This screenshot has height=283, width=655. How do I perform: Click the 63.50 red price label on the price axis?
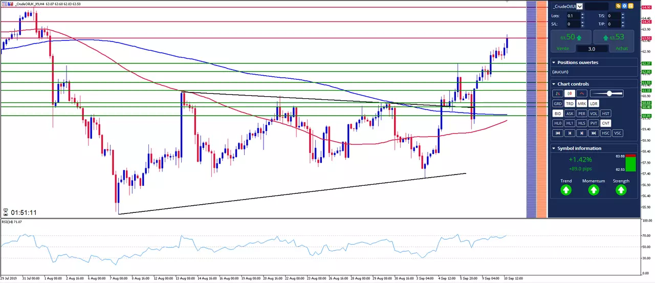646,38
